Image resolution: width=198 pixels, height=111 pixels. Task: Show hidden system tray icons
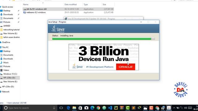click(174, 108)
